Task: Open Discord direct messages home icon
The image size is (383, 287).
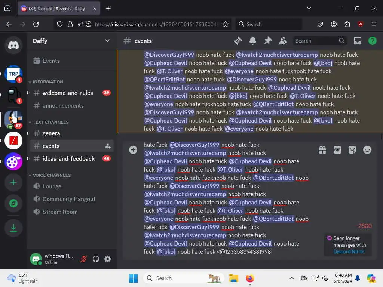Action: [x=13, y=45]
